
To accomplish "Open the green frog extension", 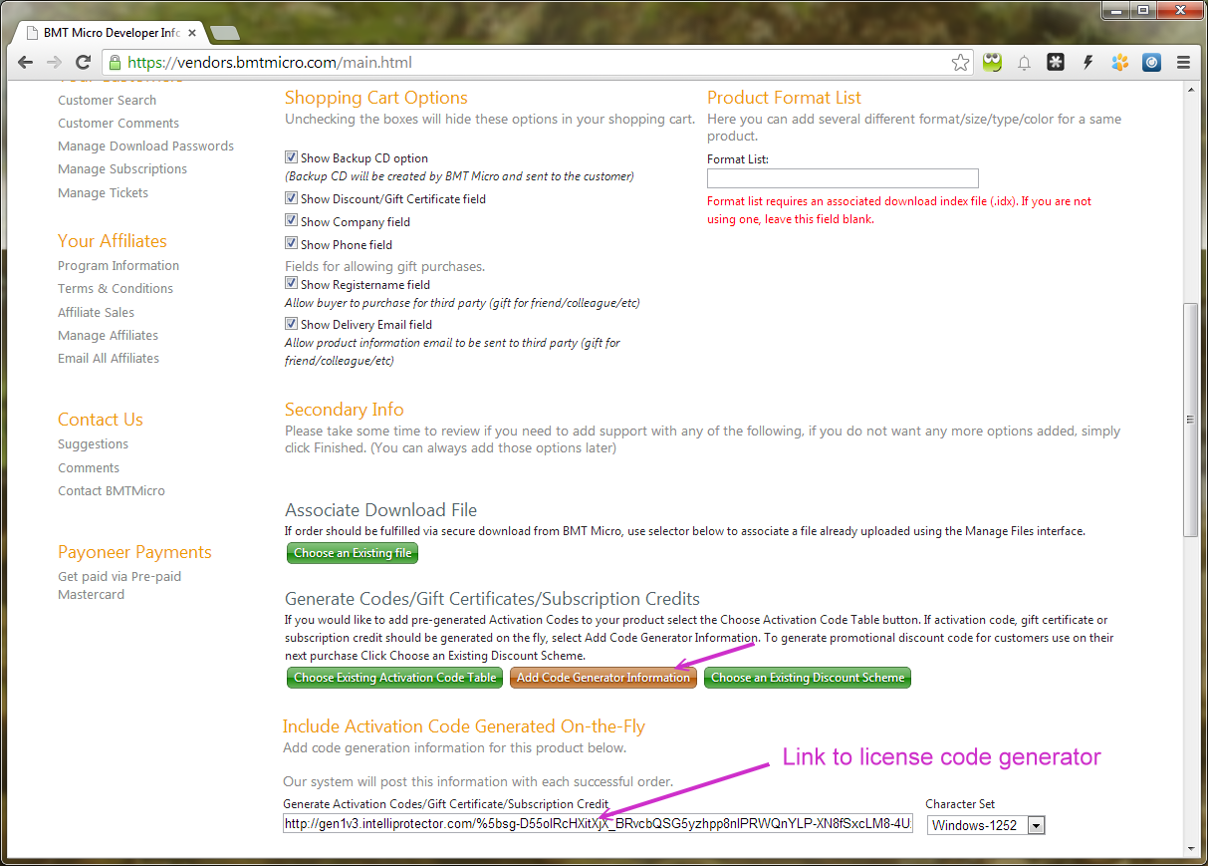I will [x=992, y=63].
